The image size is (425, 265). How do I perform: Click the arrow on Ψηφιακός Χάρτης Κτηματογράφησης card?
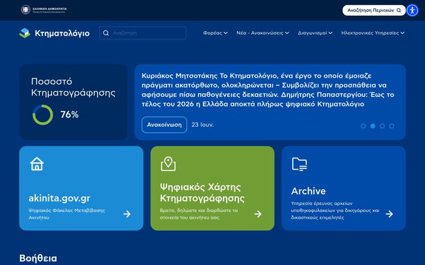coord(258,214)
